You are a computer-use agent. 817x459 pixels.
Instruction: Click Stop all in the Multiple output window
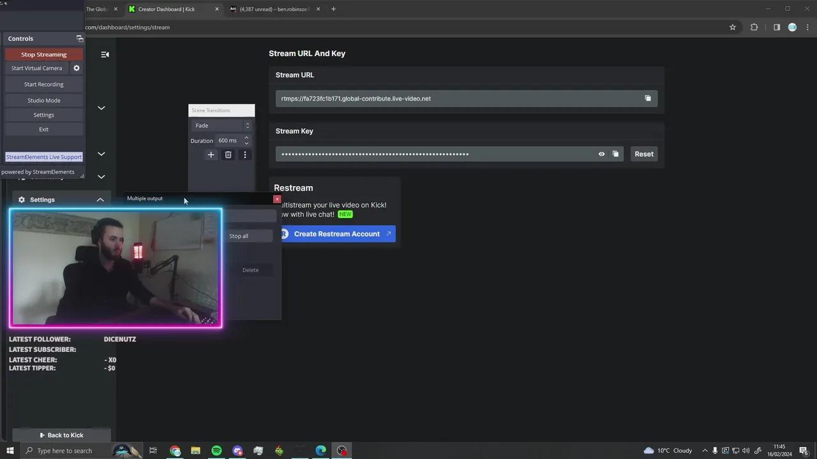[x=239, y=236]
